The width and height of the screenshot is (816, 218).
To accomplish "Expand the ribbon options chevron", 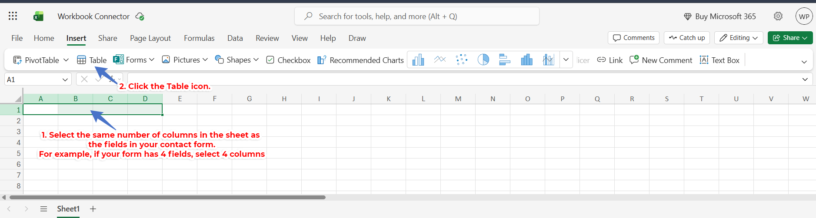I will pyautogui.click(x=804, y=62).
